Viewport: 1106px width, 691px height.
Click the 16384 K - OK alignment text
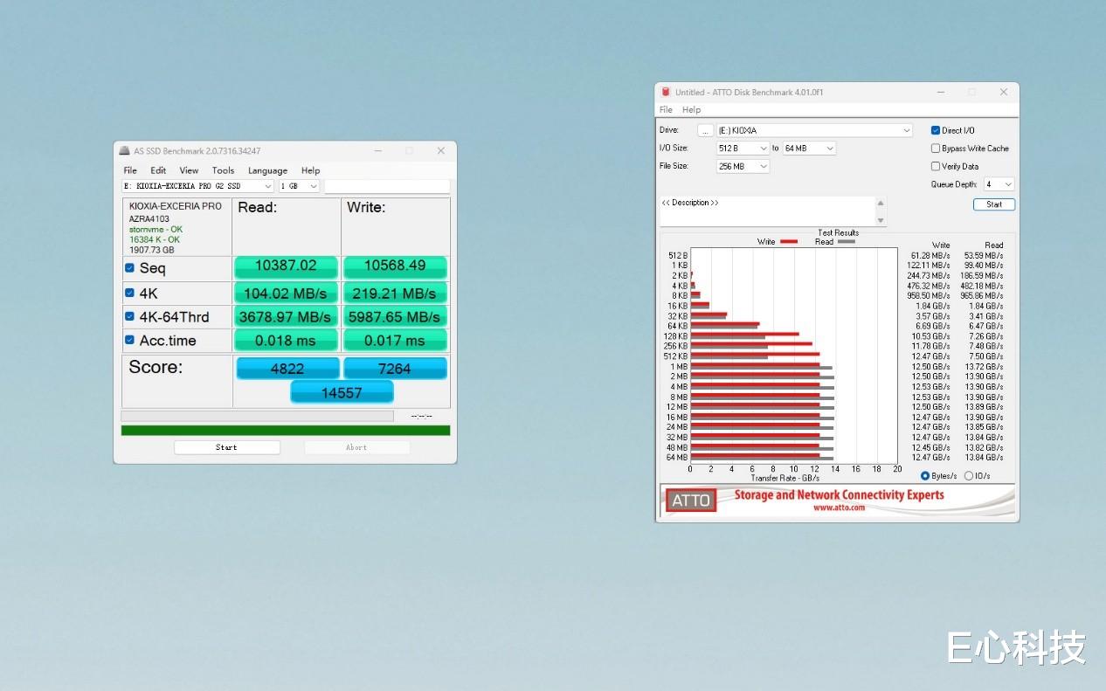point(155,239)
